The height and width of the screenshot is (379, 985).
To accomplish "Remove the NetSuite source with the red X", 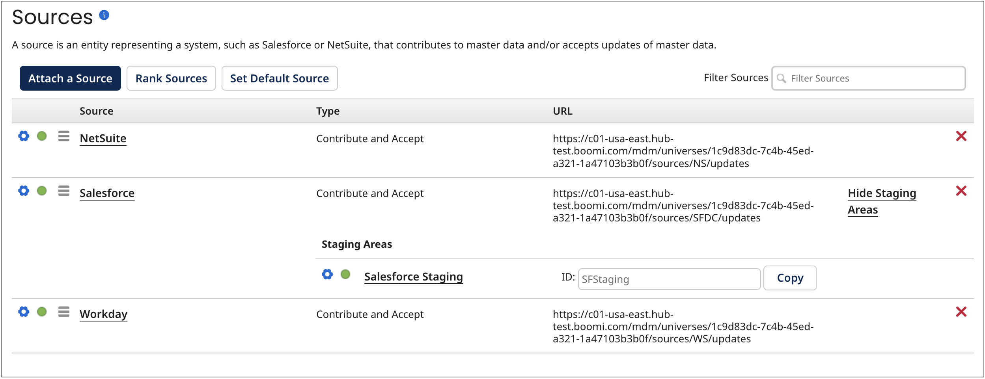I will 962,136.
